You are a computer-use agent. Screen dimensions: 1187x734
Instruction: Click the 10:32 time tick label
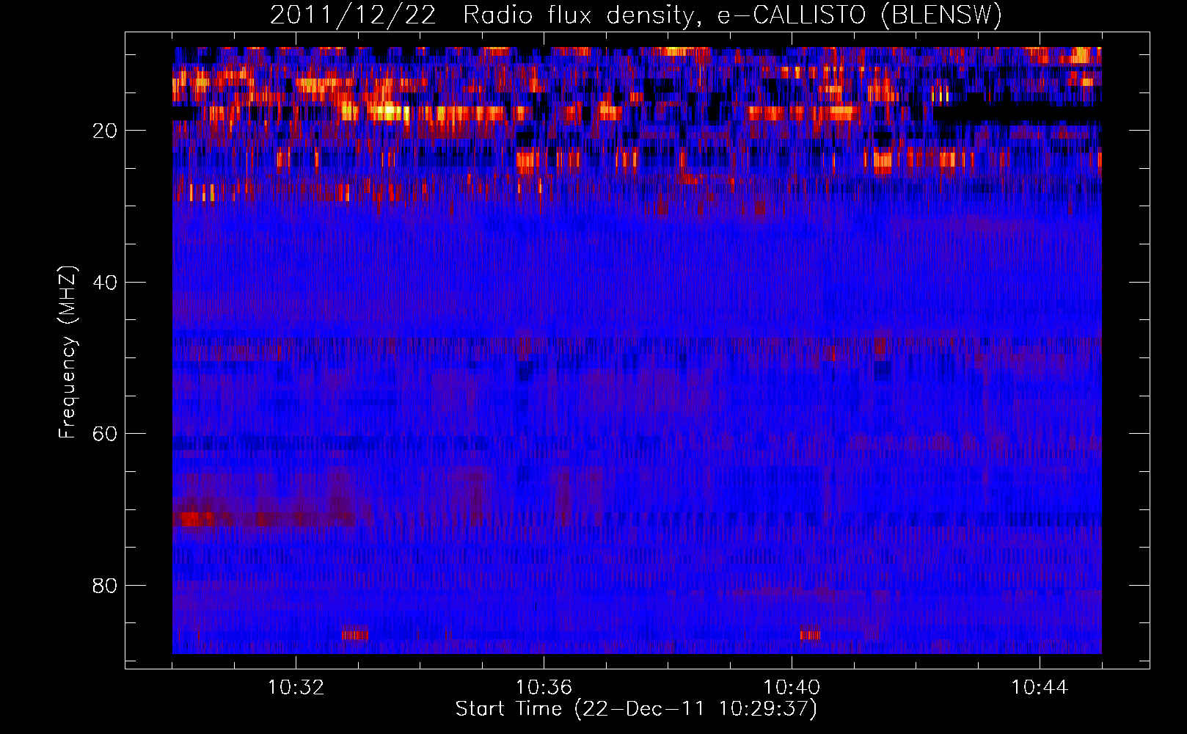[296, 688]
